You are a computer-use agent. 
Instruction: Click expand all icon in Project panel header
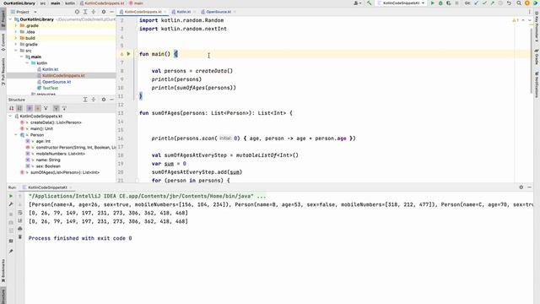click(85, 12)
